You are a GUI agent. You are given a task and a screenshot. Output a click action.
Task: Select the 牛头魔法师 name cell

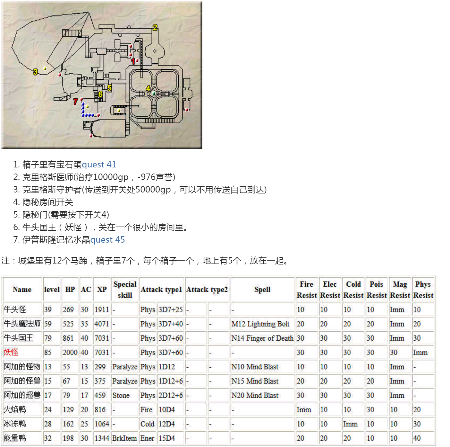click(22, 324)
